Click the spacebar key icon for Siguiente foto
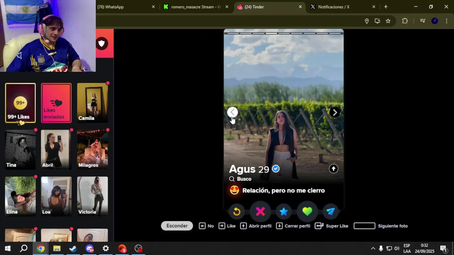Image resolution: width=454 pixels, height=255 pixels. click(x=364, y=226)
